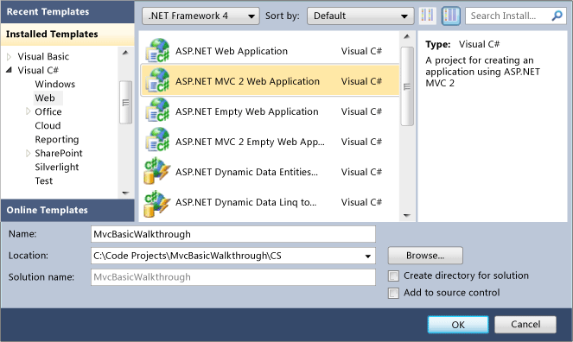
Task: Click the ASP.NET MVC 2 Web Application icon
Action: [157, 80]
